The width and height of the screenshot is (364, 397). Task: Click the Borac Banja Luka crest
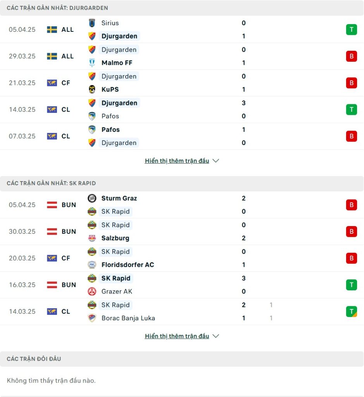tap(92, 318)
